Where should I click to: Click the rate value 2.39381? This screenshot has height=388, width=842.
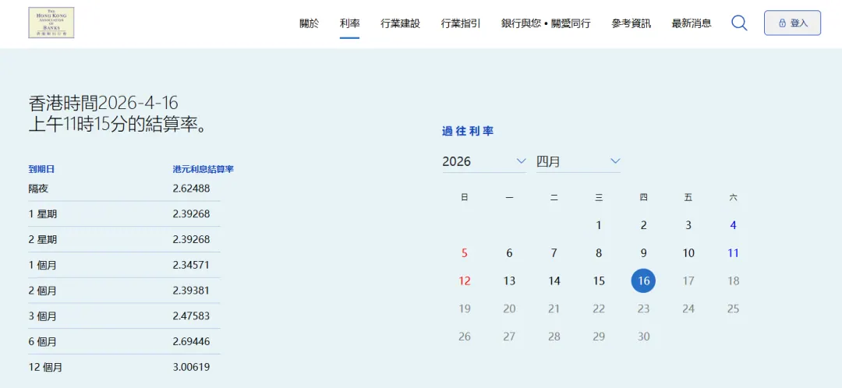pyautogui.click(x=191, y=291)
